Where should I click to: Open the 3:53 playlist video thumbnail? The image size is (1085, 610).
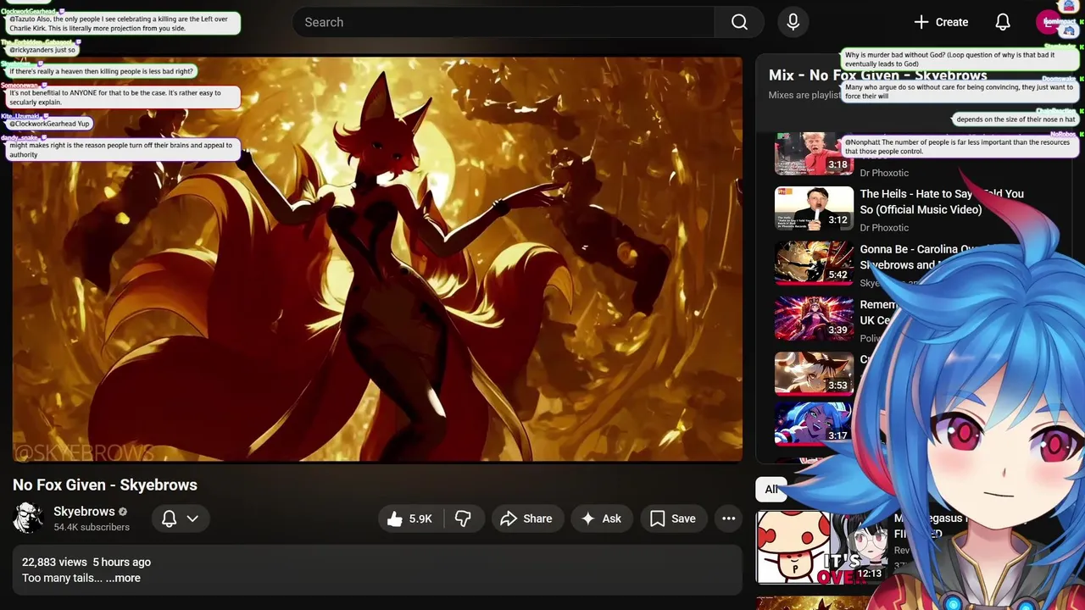pyautogui.click(x=814, y=374)
